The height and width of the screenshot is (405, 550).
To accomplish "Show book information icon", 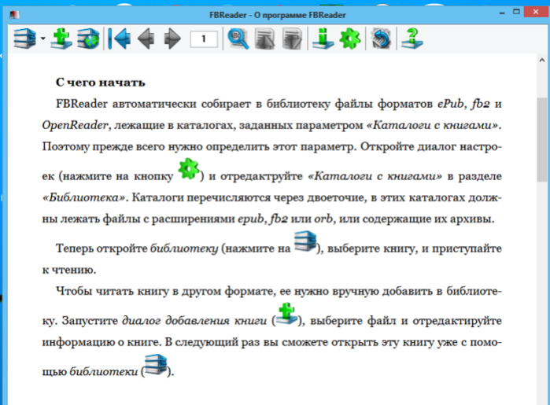I will tap(323, 39).
